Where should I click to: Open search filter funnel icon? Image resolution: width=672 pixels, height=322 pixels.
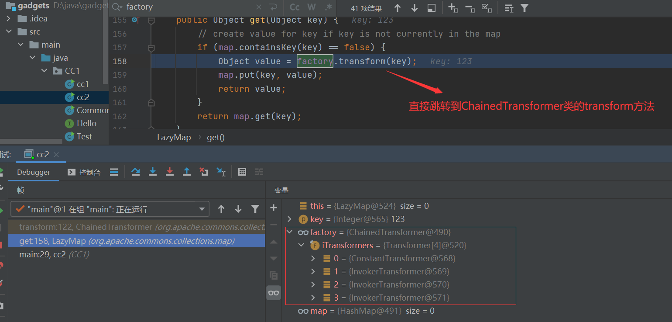525,8
